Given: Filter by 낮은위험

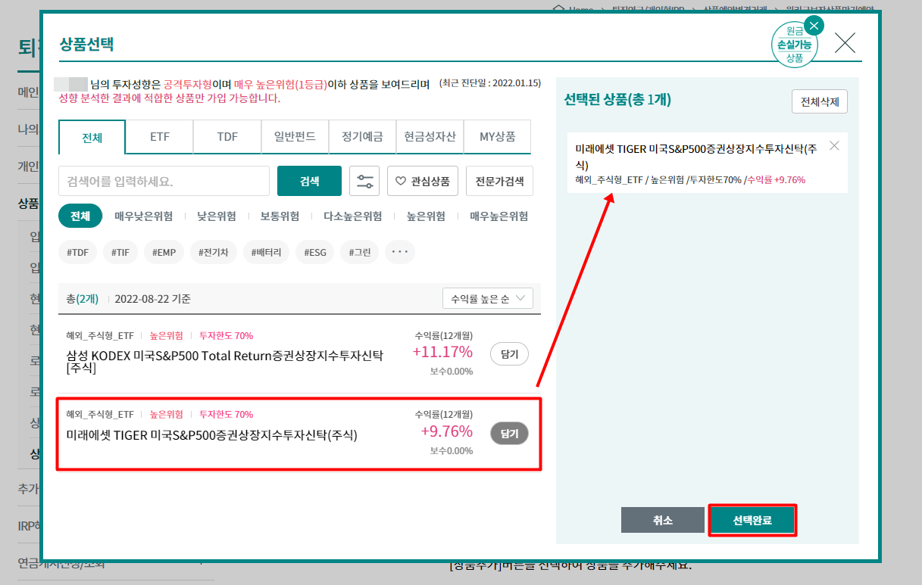Looking at the screenshot, I should coord(216,216).
